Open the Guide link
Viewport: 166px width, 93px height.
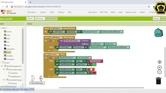click(120, 12)
